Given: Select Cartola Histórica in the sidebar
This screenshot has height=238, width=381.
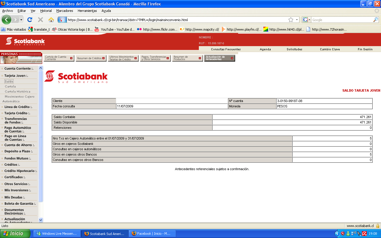Looking at the screenshot, I should 18,92.
